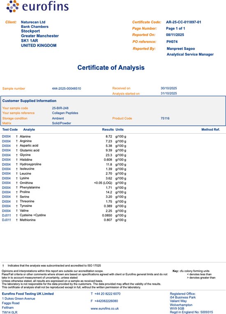226x314 pixels.
Task: Click the sample reference Collagen Peptides
Action: [x=65, y=113]
